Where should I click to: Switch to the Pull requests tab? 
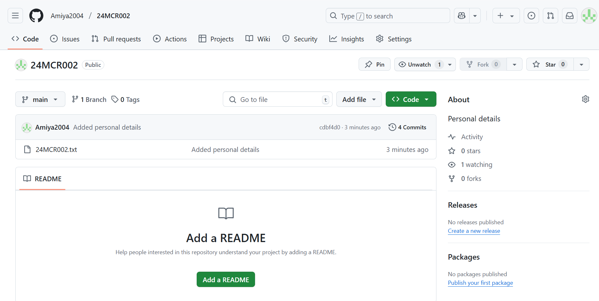[x=116, y=39]
